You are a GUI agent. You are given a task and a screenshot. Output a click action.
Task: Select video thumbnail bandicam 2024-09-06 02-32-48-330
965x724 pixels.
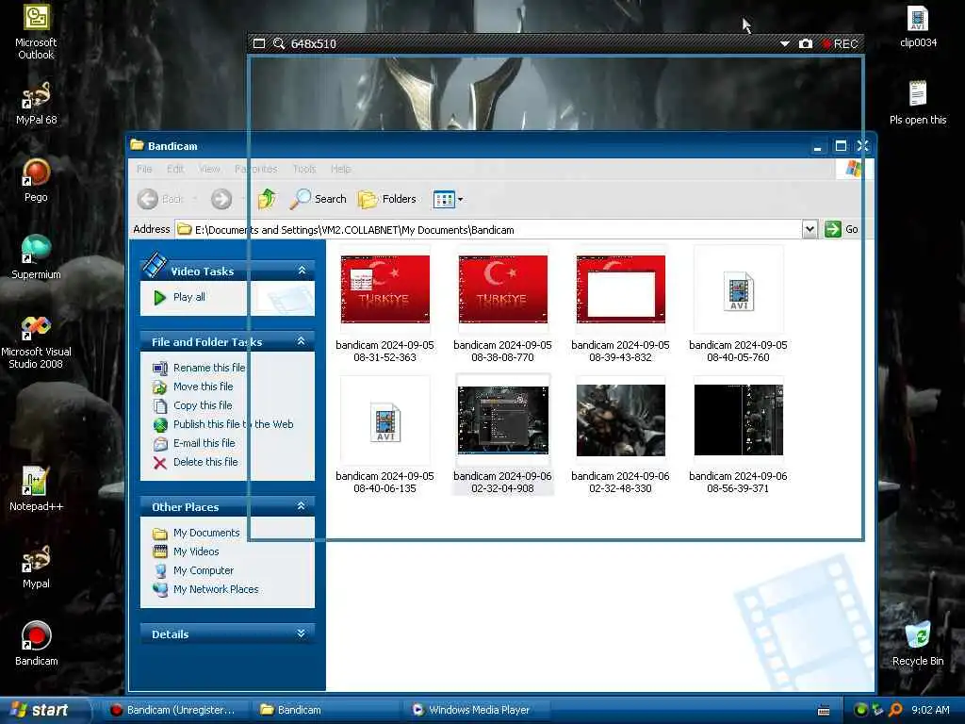pos(620,420)
